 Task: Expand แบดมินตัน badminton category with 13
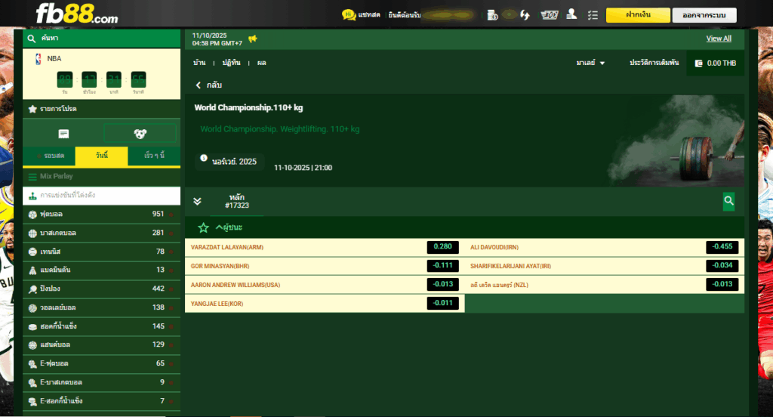(102, 270)
